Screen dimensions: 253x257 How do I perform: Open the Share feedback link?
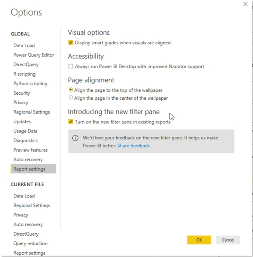click(133, 146)
